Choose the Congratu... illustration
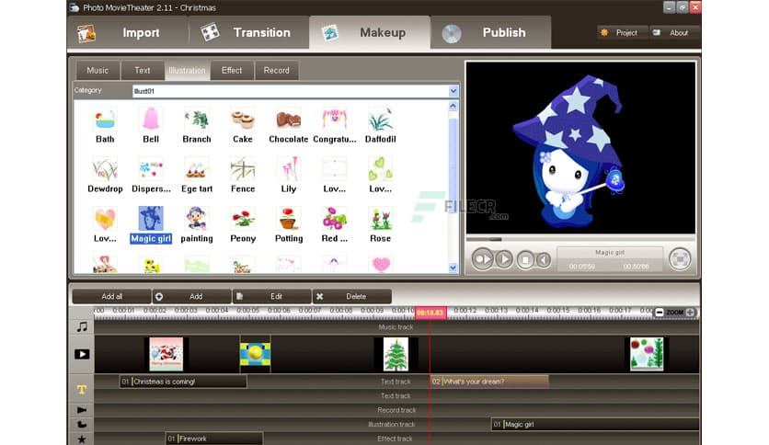Image resolution: width=769 pixels, height=445 pixels. coord(335,120)
